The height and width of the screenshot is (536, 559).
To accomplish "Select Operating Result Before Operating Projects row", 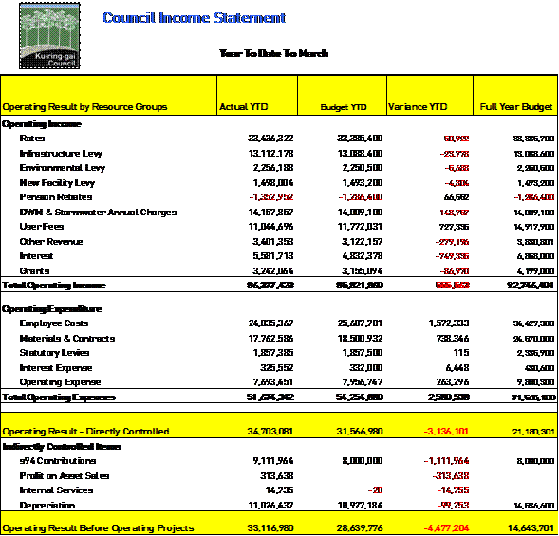I will tap(279, 523).
